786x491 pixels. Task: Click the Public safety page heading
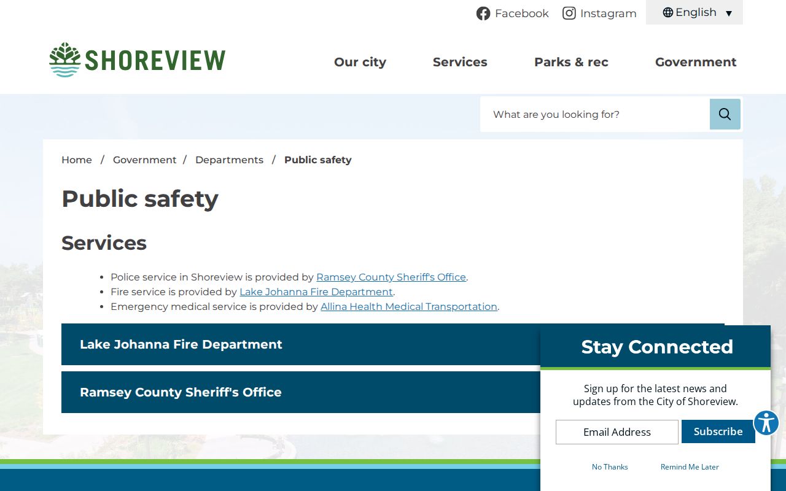coord(140,199)
